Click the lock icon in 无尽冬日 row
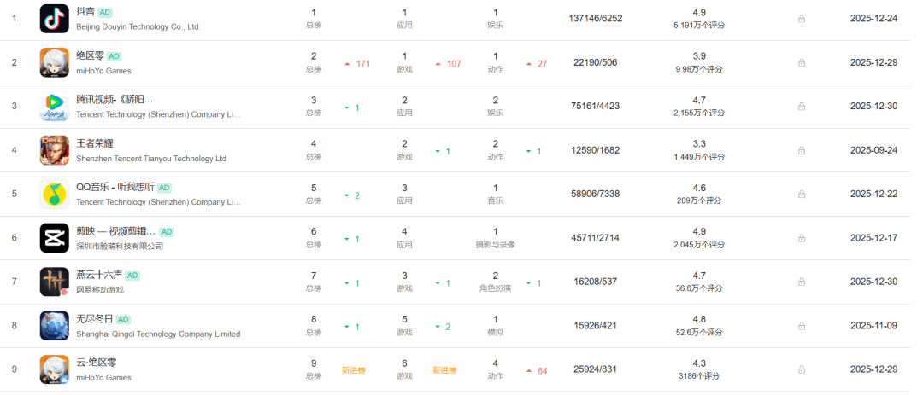The width and height of the screenshot is (923, 395). (801, 326)
